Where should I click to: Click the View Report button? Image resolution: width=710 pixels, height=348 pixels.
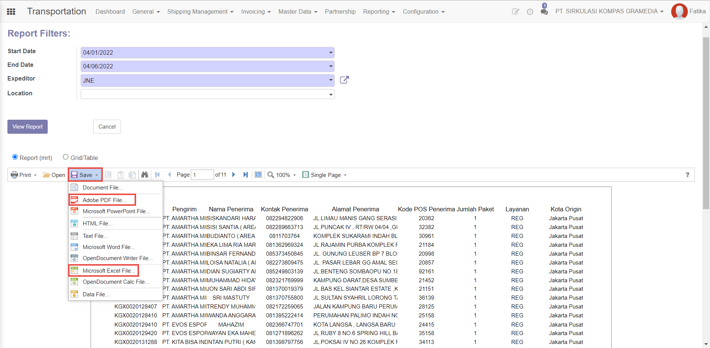[27, 127]
